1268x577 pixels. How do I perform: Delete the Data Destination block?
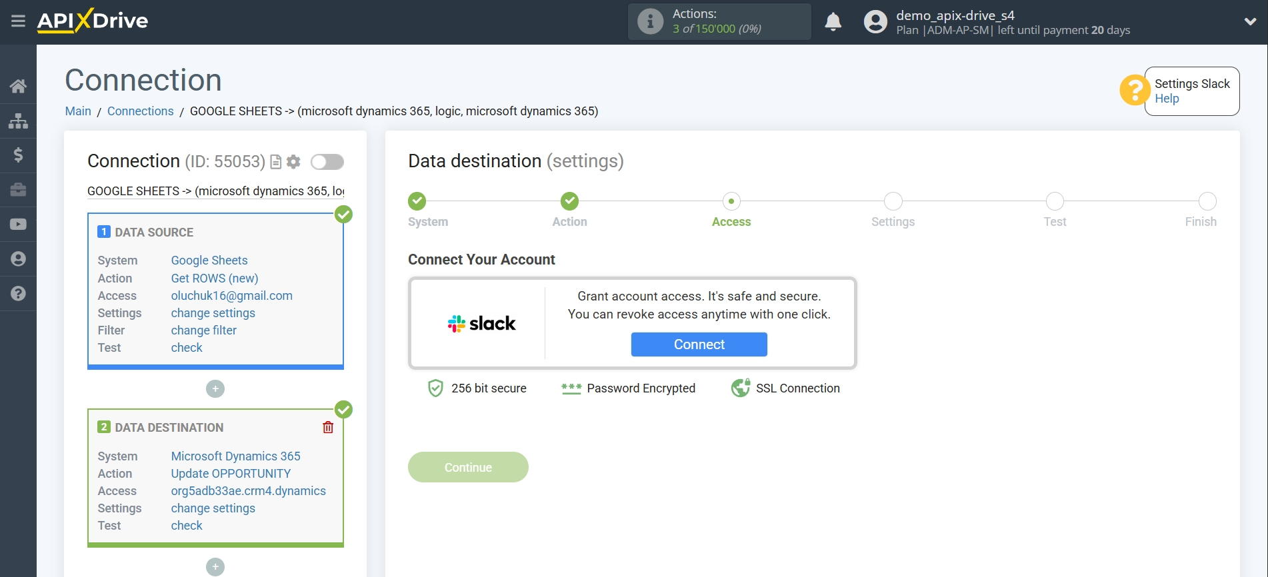328,428
